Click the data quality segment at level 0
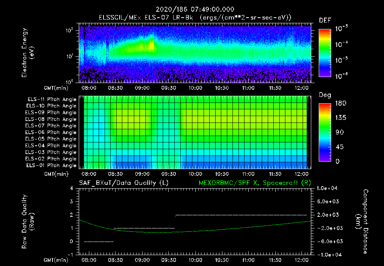 pos(99,242)
